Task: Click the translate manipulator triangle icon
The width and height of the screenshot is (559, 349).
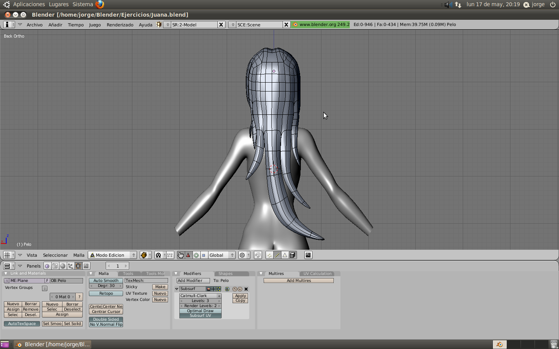Action: (188, 255)
